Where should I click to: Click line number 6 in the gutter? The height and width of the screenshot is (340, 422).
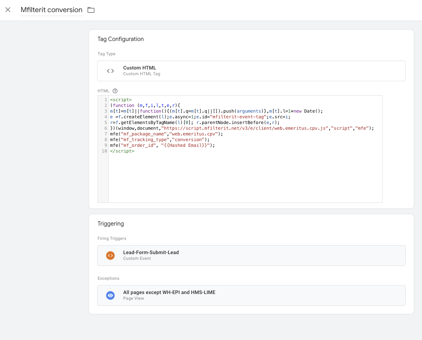[x=106, y=128]
